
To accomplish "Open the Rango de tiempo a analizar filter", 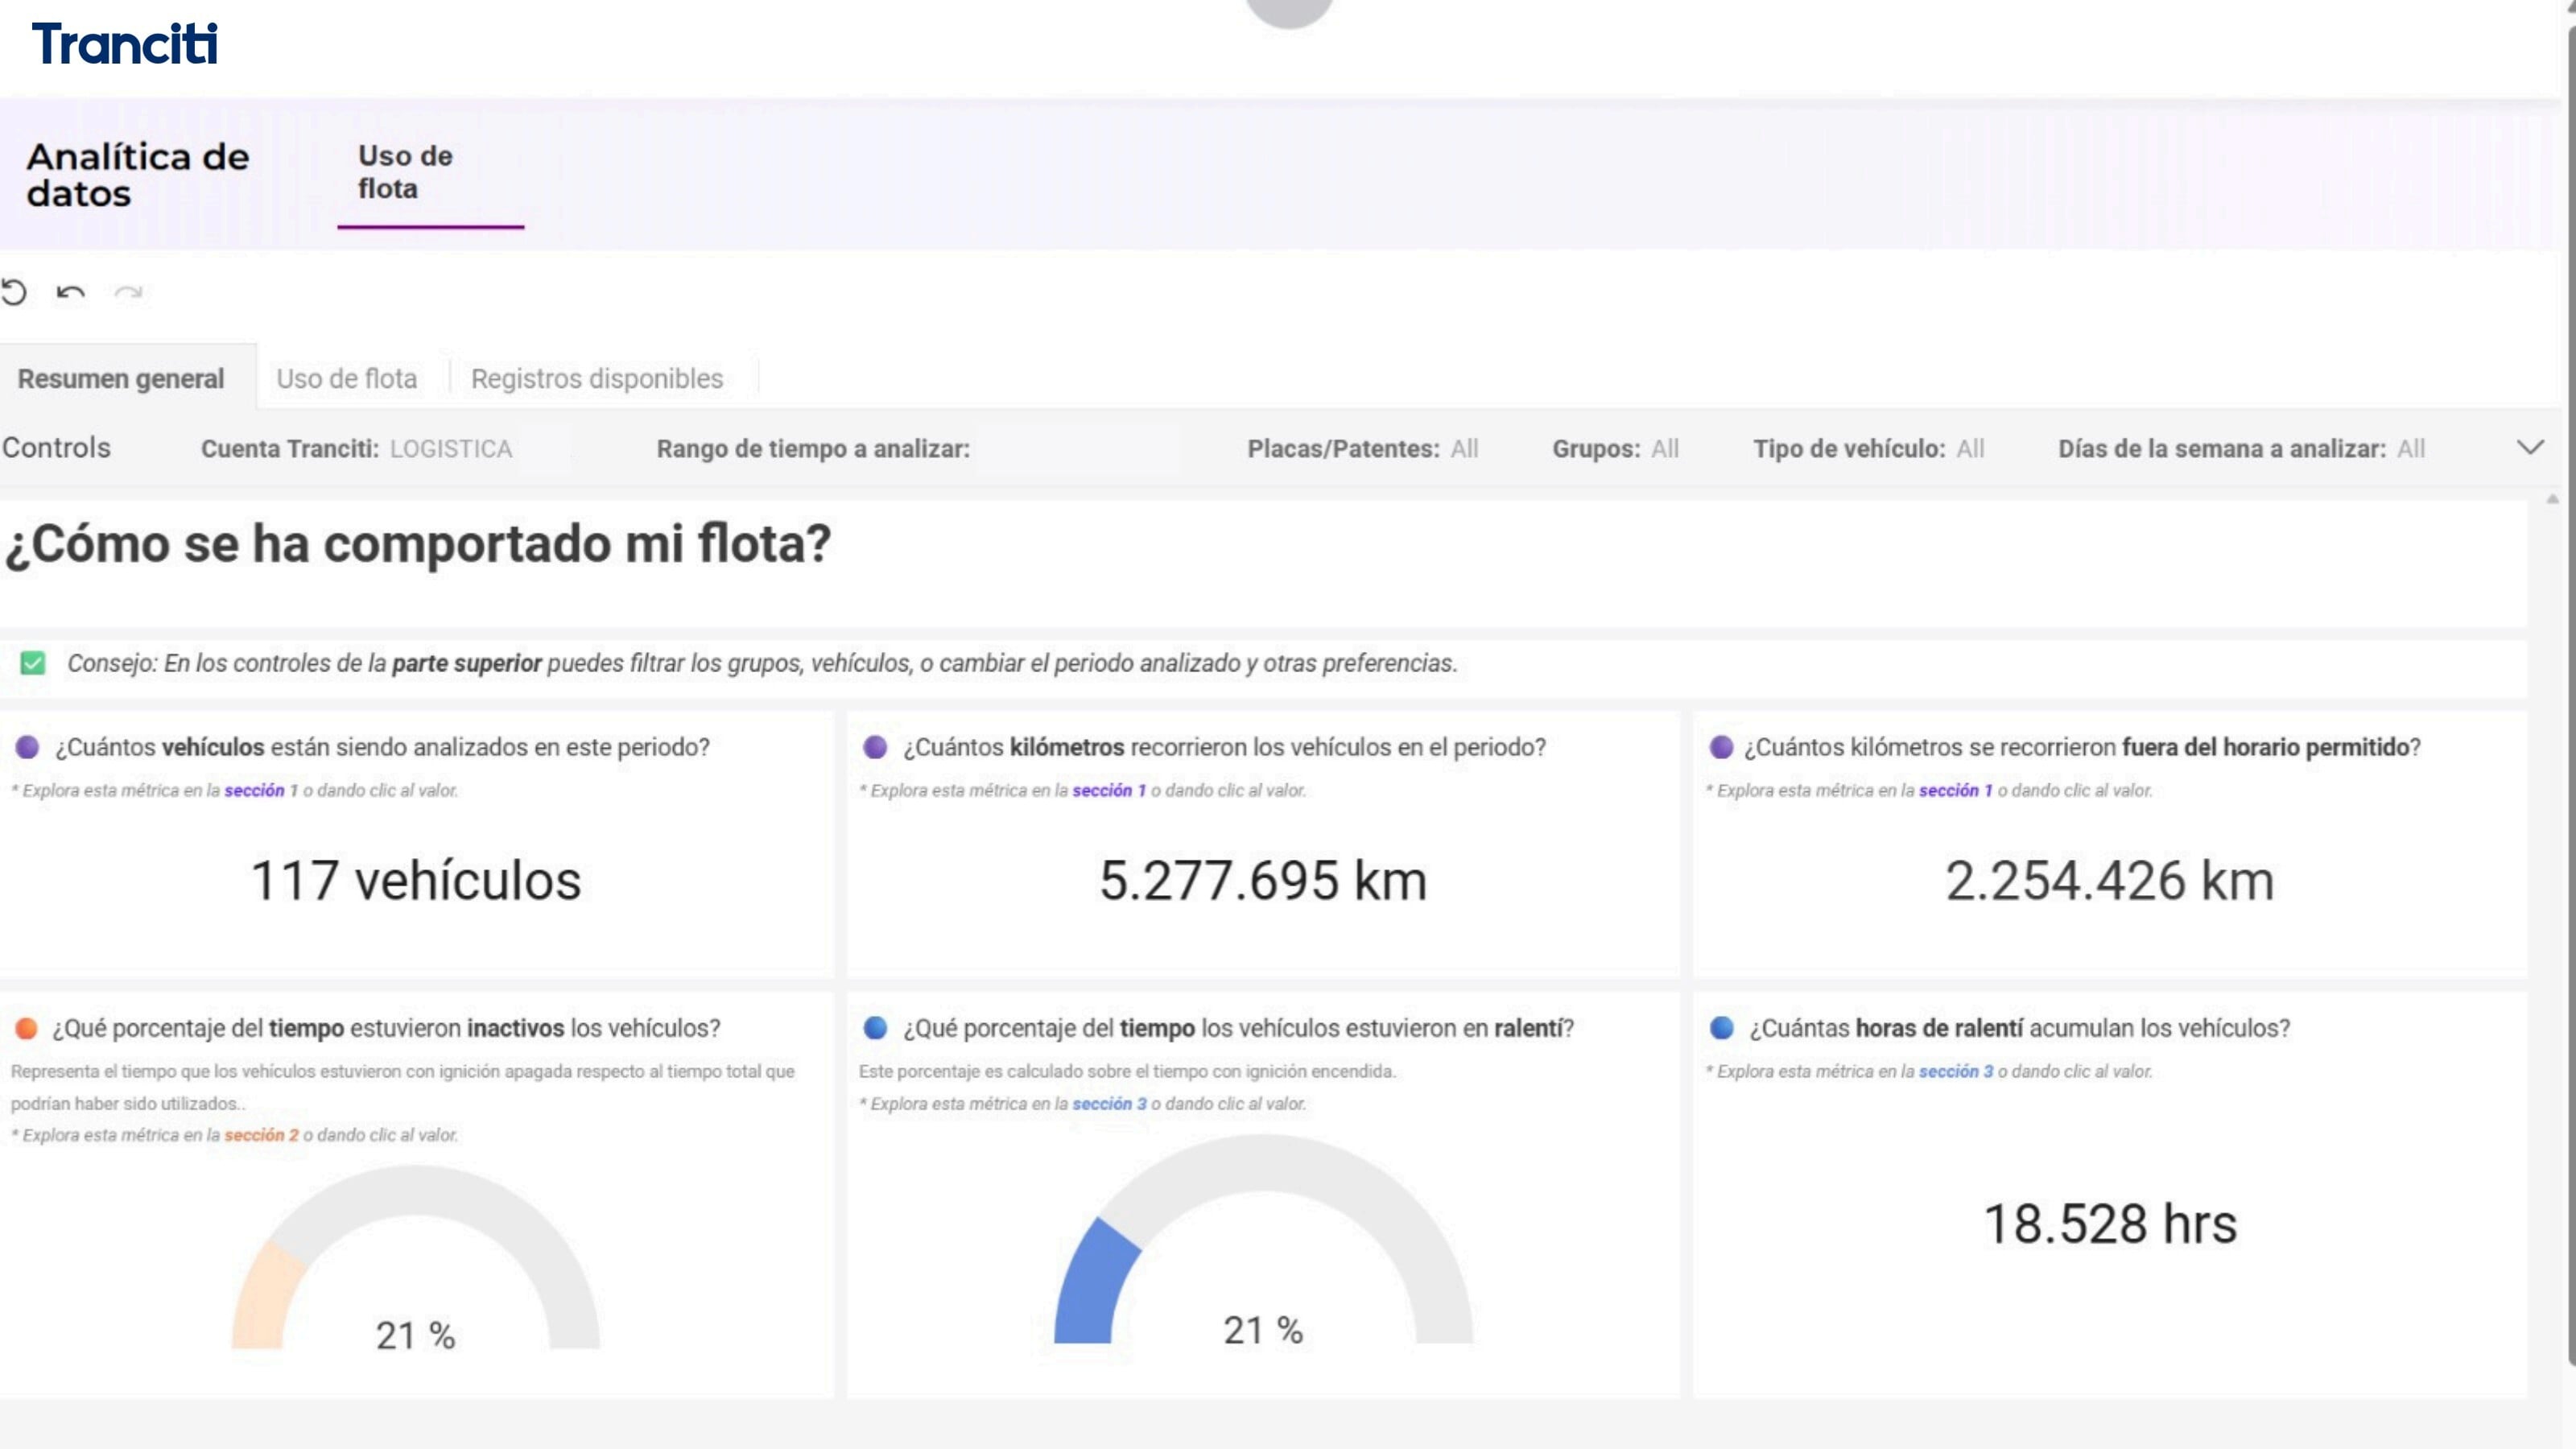I will (813, 449).
